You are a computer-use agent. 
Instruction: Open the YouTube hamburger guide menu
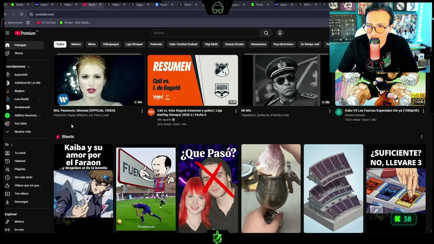point(7,33)
